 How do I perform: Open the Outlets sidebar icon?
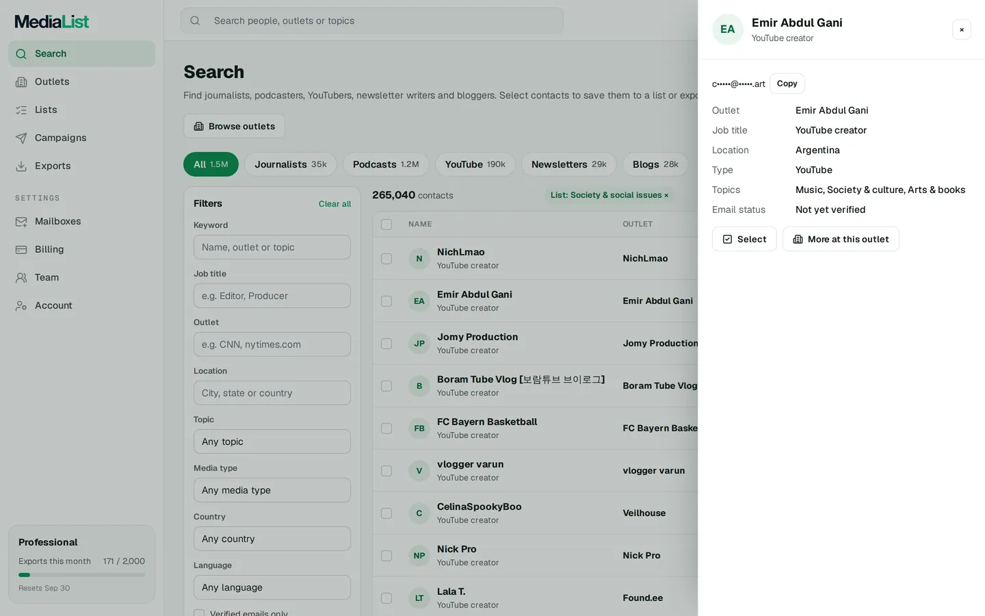(21, 81)
